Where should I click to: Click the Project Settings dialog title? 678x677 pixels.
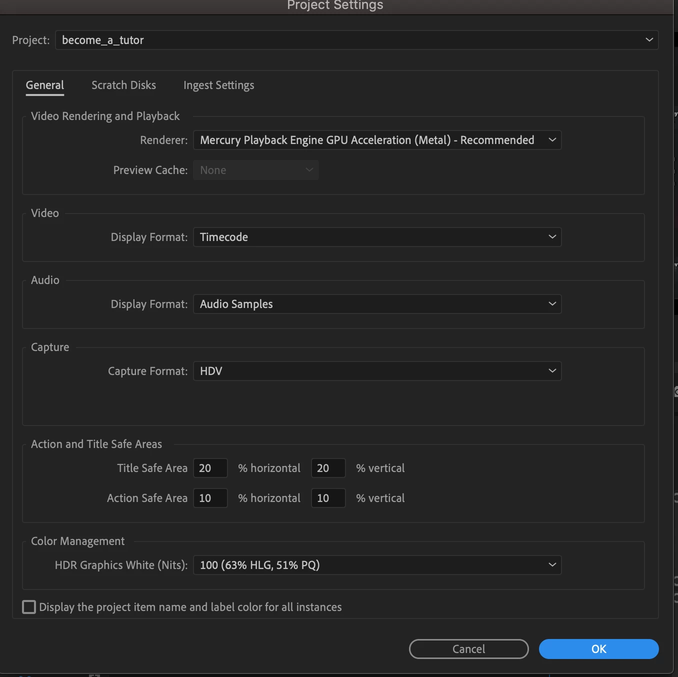pyautogui.click(x=335, y=5)
